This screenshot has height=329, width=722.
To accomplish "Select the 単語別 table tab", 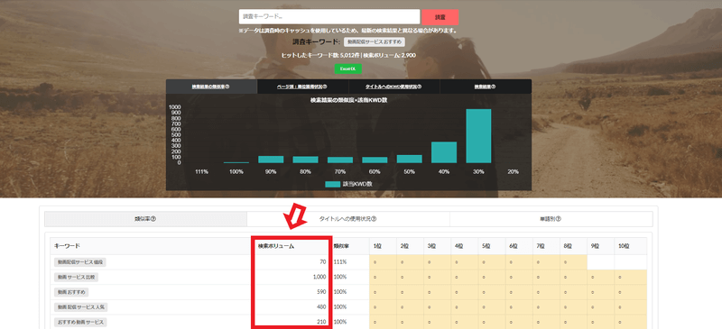I will click(551, 219).
